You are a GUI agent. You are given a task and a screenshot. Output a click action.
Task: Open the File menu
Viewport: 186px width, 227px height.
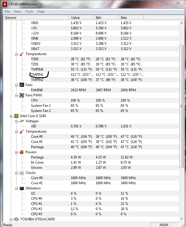coord(7,11)
